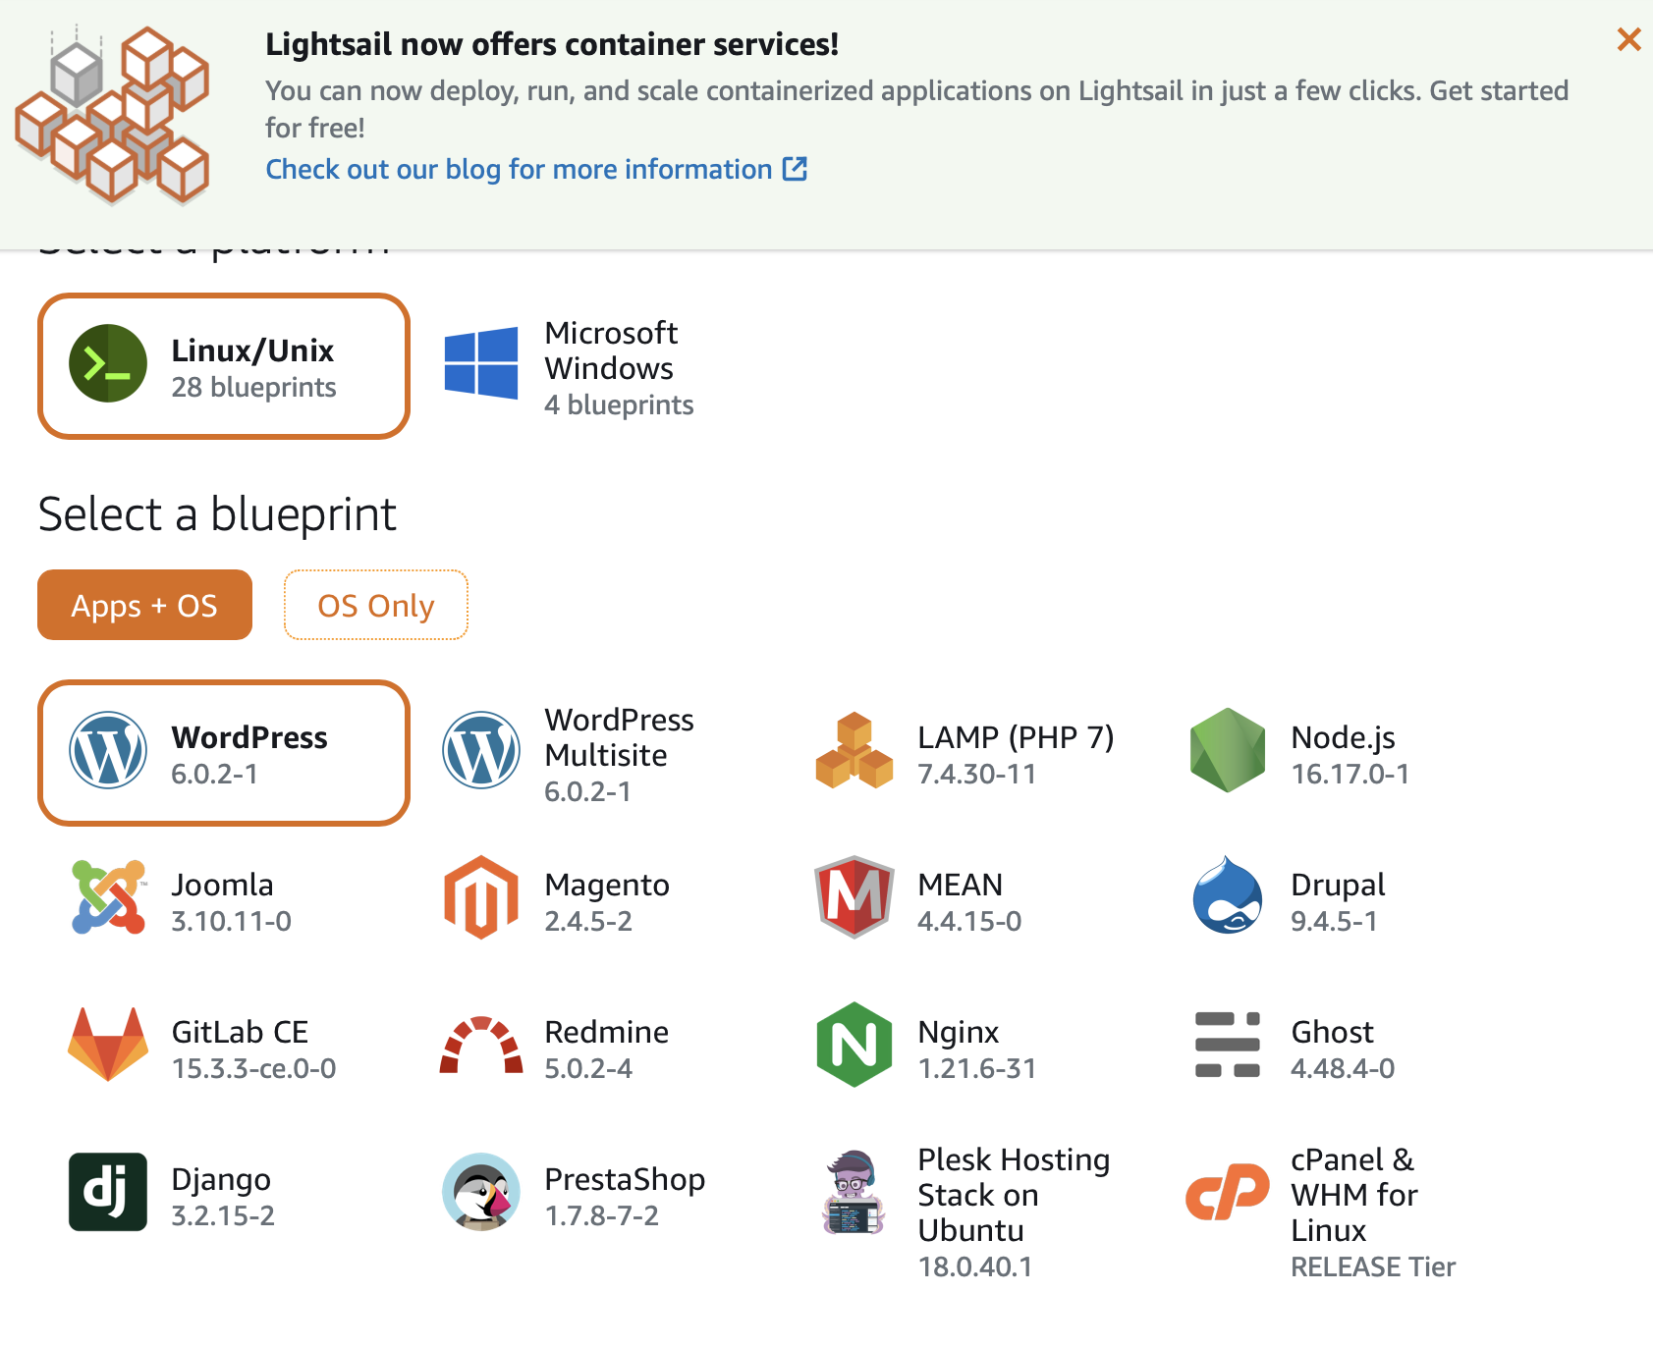1653x1346 pixels.
Task: Choose the Ghost blueprint label
Action: pyautogui.click(x=1332, y=1032)
